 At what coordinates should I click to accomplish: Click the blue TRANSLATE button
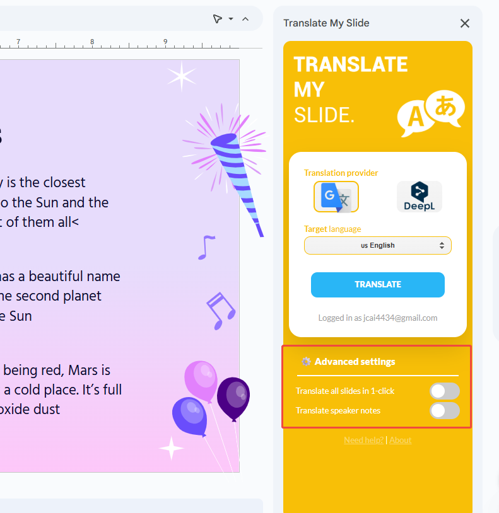[377, 284]
